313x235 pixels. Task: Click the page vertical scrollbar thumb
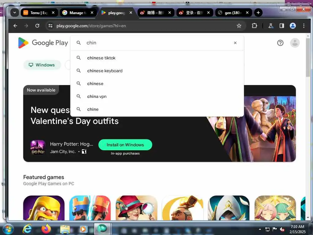pos(308,57)
